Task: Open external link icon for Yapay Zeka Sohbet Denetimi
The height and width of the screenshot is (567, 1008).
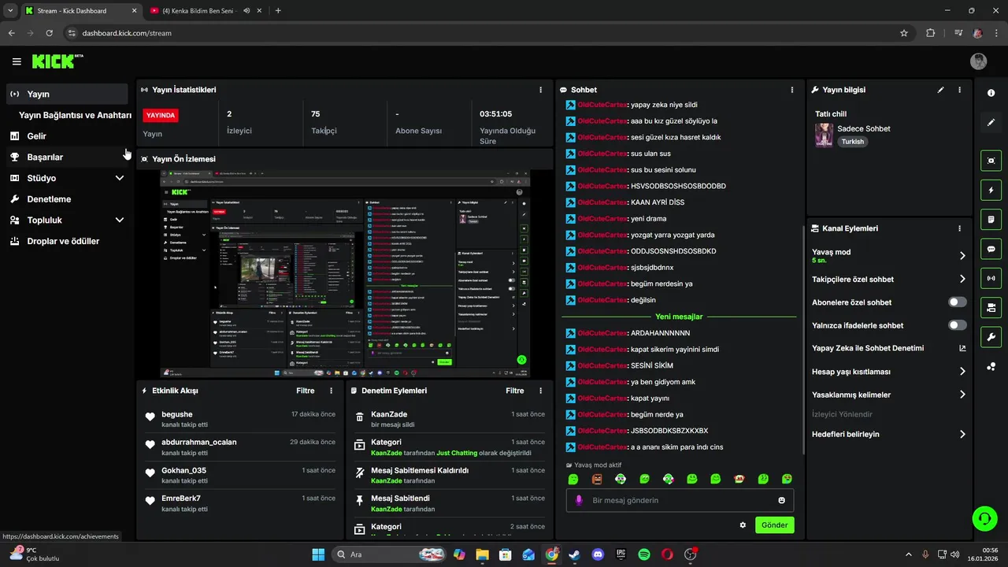Action: point(962,348)
